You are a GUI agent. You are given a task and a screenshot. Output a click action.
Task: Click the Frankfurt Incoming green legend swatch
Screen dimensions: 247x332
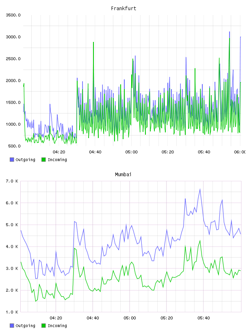[43, 159]
